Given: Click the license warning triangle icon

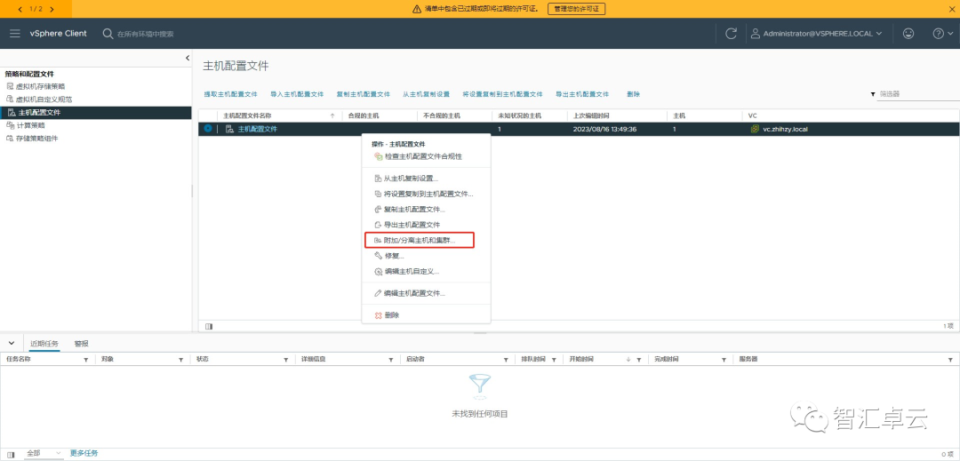Looking at the screenshot, I should coord(416,9).
